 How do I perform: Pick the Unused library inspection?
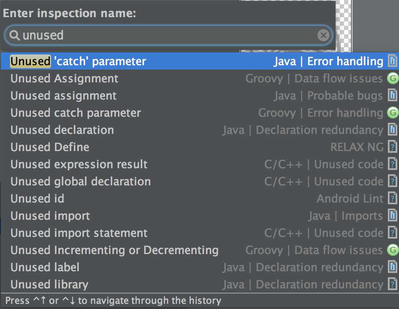(x=49, y=285)
